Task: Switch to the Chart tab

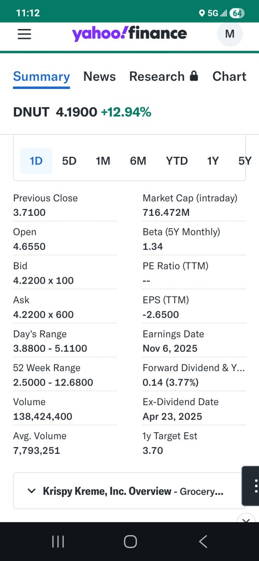Action: 229,77
